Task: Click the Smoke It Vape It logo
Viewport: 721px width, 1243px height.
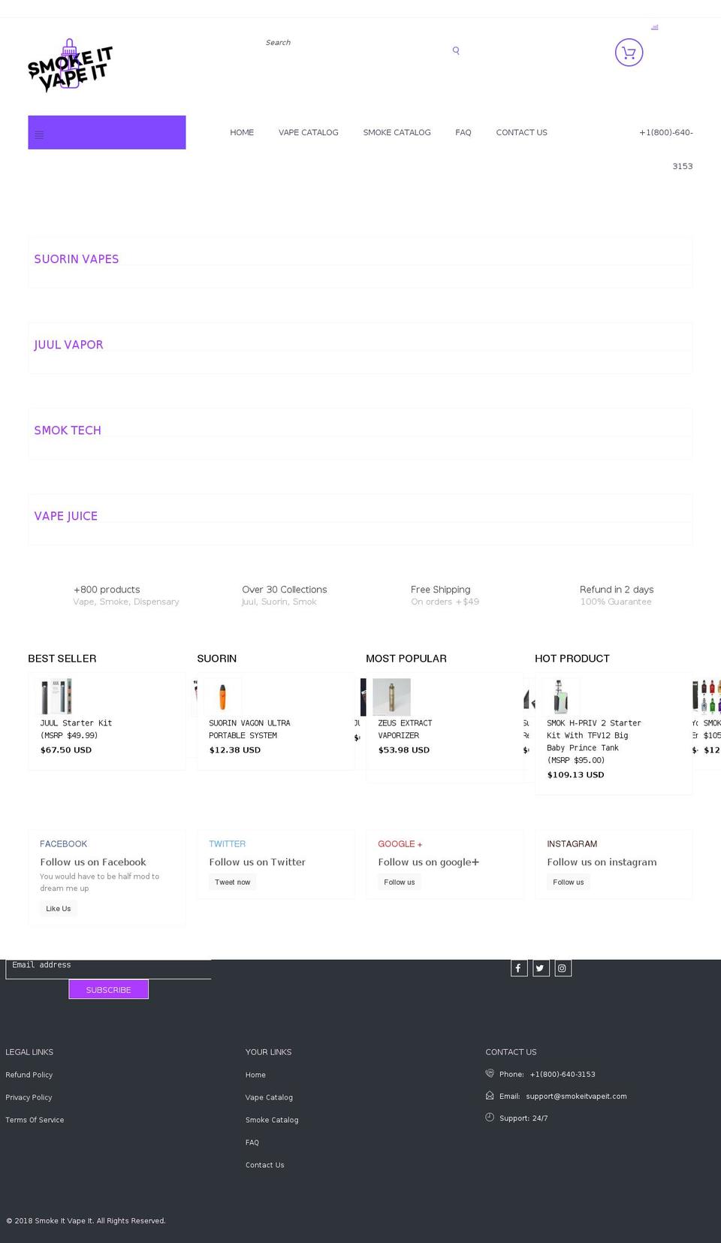Action: click(70, 65)
